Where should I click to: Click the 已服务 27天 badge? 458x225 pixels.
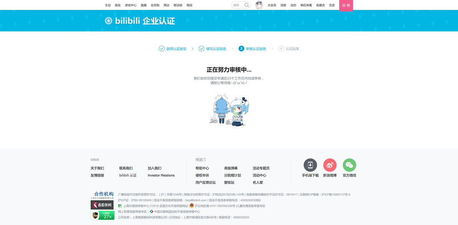click(x=102, y=215)
